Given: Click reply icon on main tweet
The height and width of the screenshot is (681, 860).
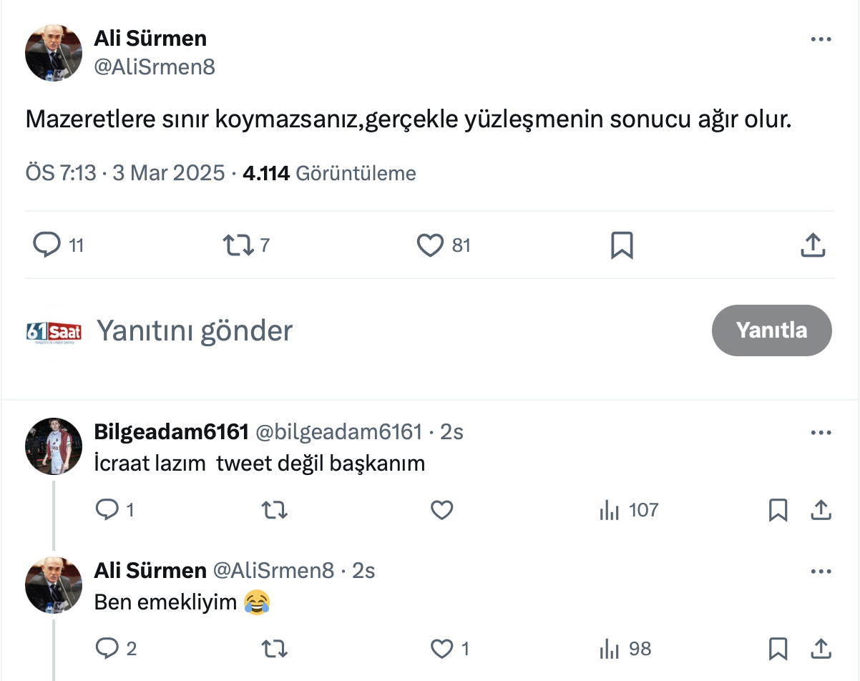Looking at the screenshot, I should (x=48, y=245).
